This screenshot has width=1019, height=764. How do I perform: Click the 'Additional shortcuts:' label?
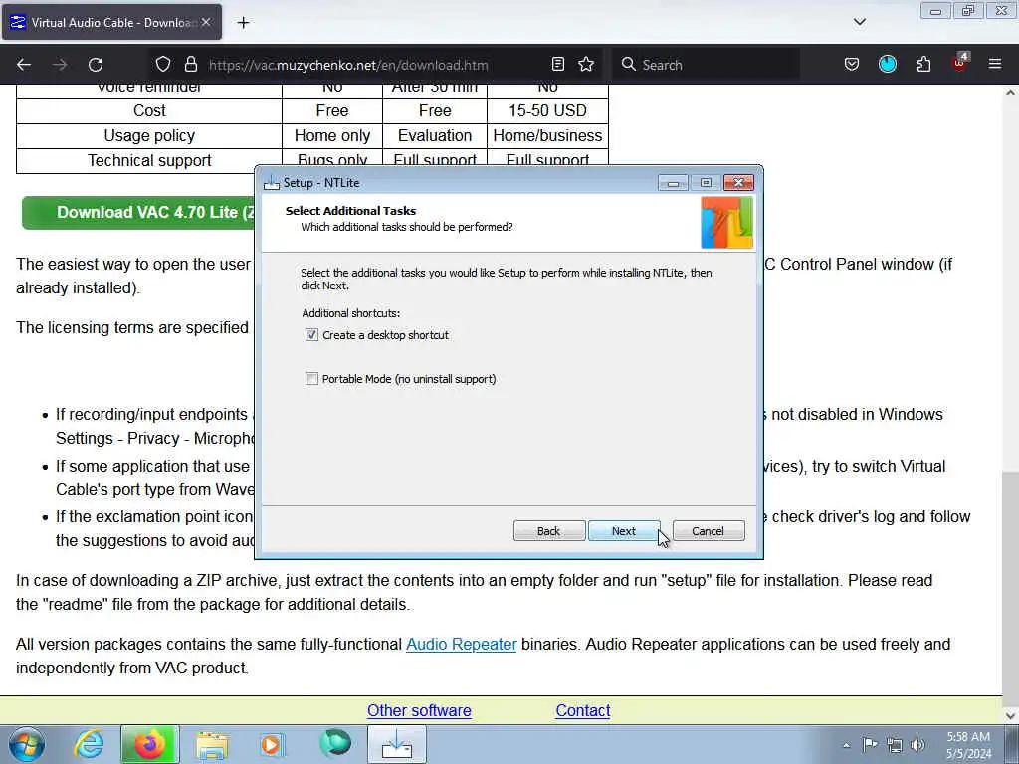(x=351, y=313)
